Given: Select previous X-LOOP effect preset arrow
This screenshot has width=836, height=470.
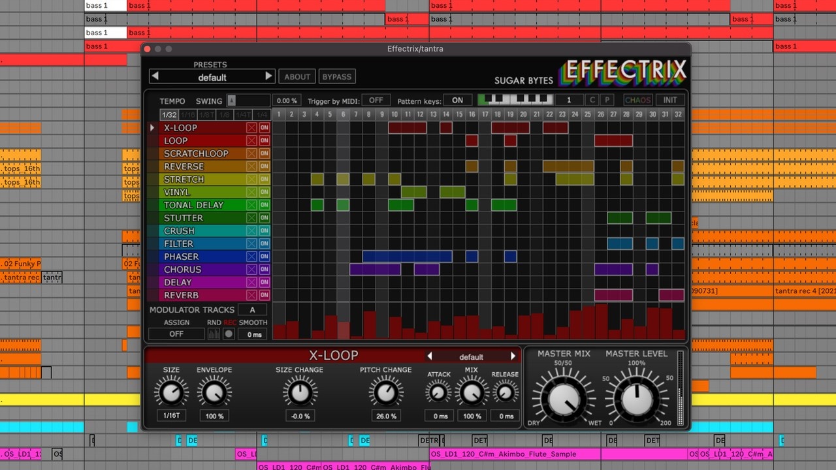Looking at the screenshot, I should (430, 356).
